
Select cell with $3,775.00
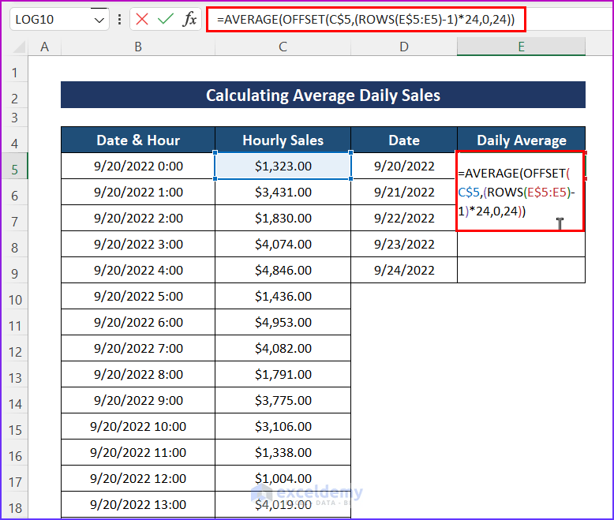pyautogui.click(x=283, y=400)
